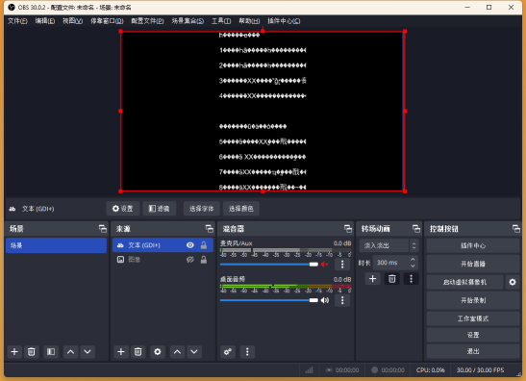Open the View menu
Viewport: 526px width, 381px height.
coord(72,21)
